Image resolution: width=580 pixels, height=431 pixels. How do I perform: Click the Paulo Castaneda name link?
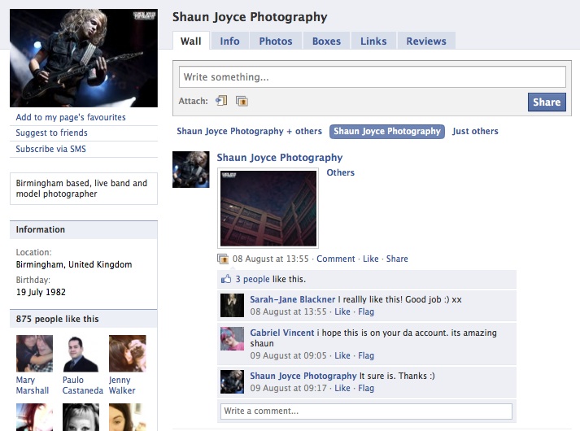(82, 385)
